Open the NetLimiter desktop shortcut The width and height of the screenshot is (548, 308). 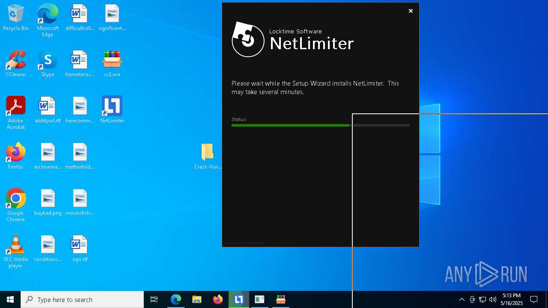pyautogui.click(x=112, y=110)
